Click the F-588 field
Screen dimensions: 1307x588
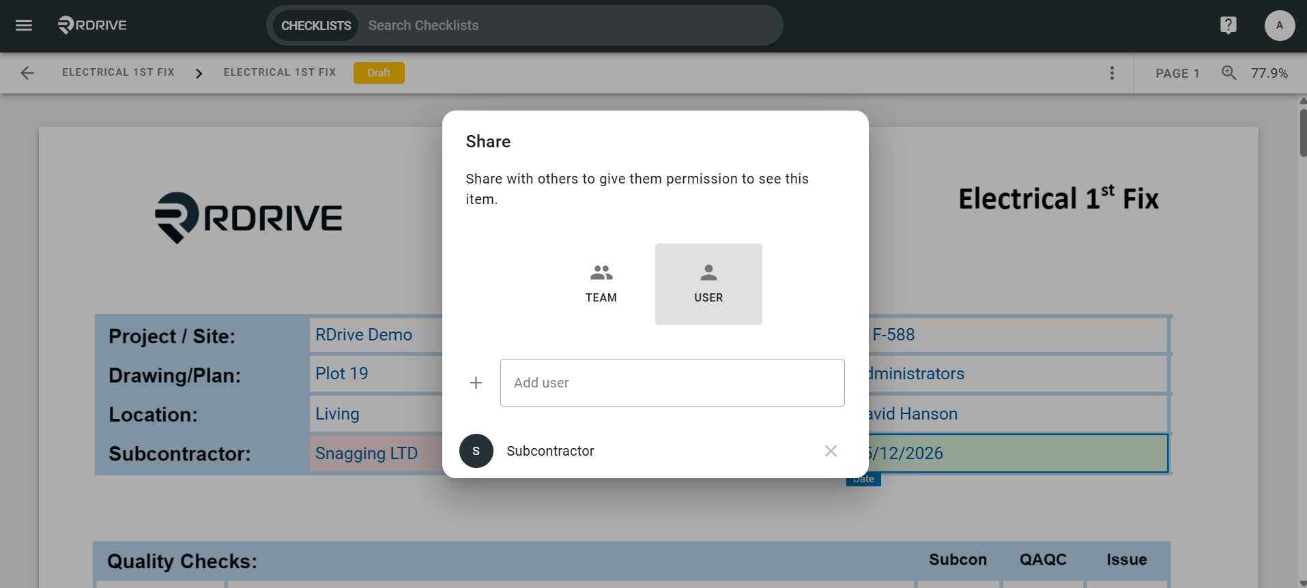pos(1018,335)
